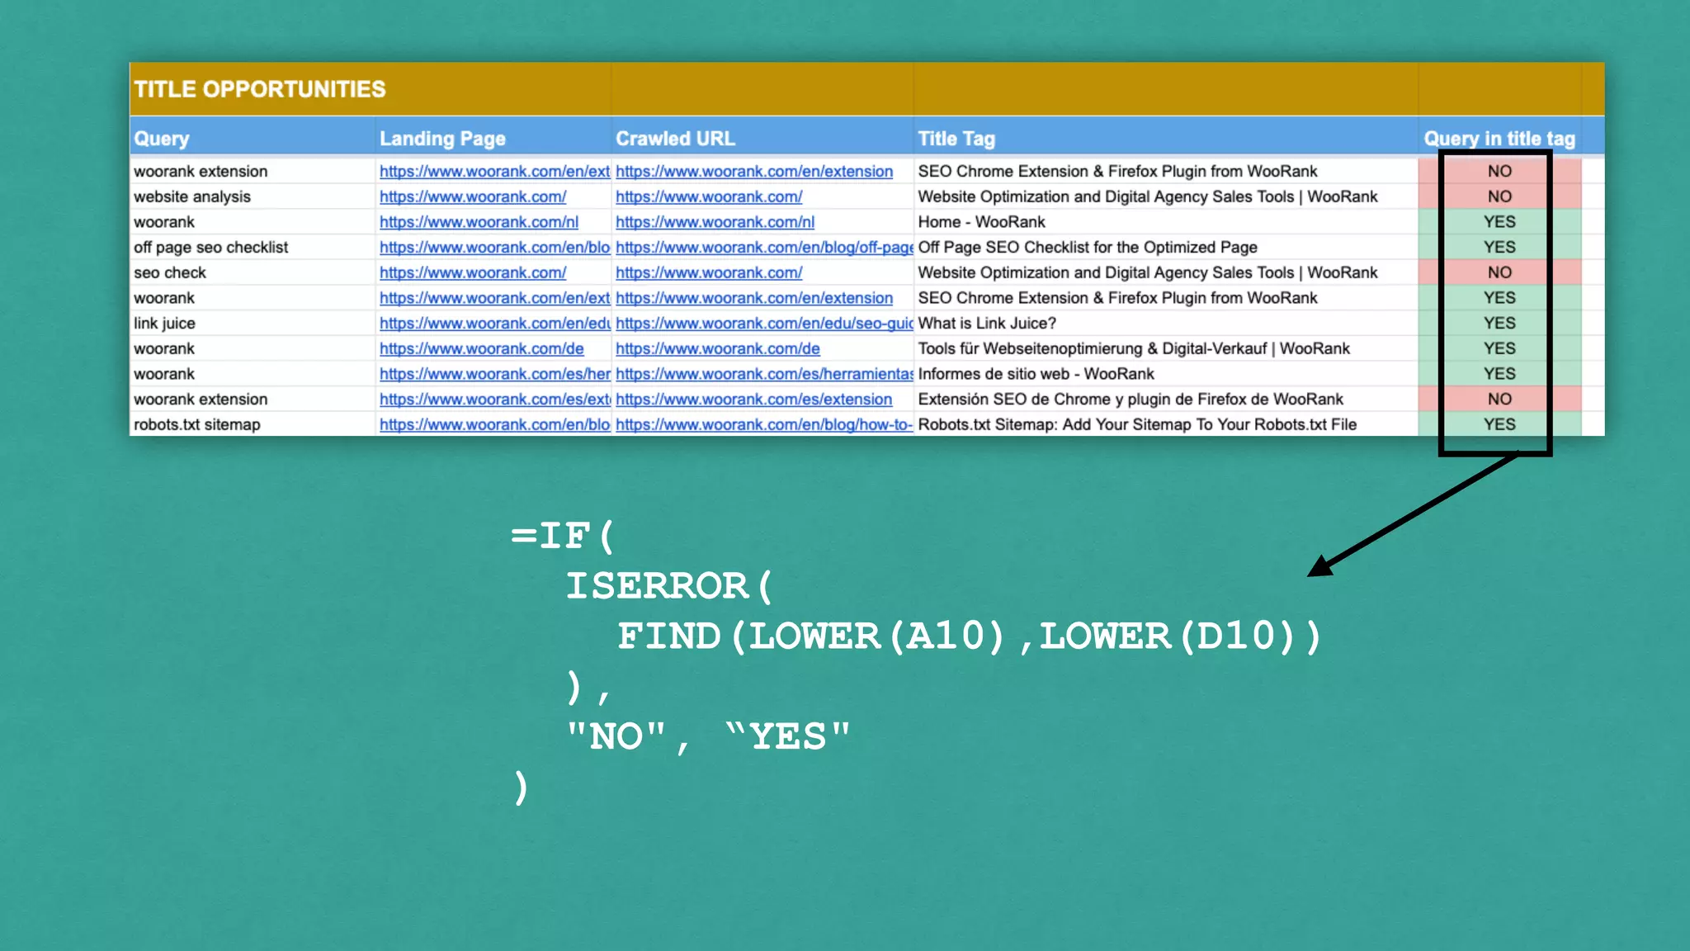This screenshot has height=951, width=1690.
Task: Select the 'robots.txt sitemap' query cell
Action: (253, 424)
